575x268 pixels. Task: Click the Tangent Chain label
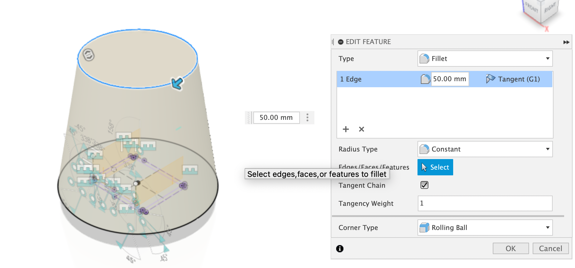click(362, 185)
